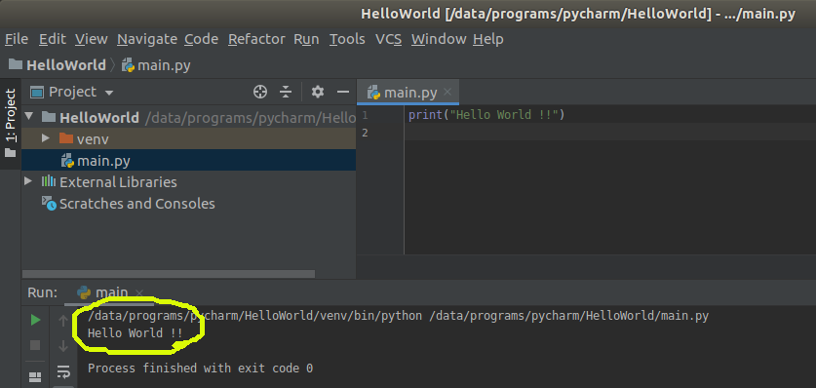
Task: Open the Tools menu
Action: click(347, 39)
